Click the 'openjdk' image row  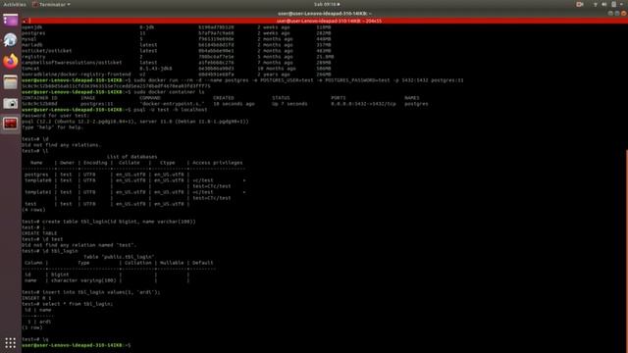177,27
